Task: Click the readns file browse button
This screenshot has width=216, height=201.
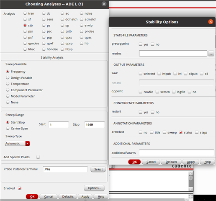Action: 211,54
